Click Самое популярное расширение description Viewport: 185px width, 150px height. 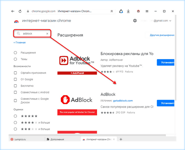127,107
